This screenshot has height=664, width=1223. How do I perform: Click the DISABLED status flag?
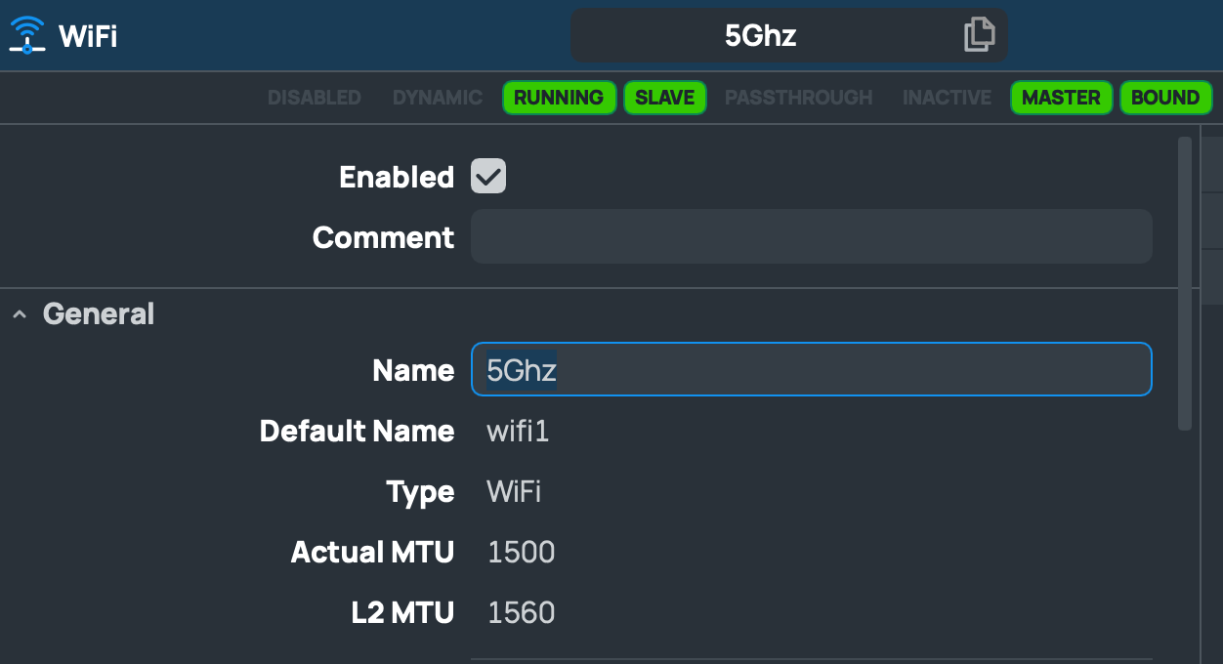point(315,98)
